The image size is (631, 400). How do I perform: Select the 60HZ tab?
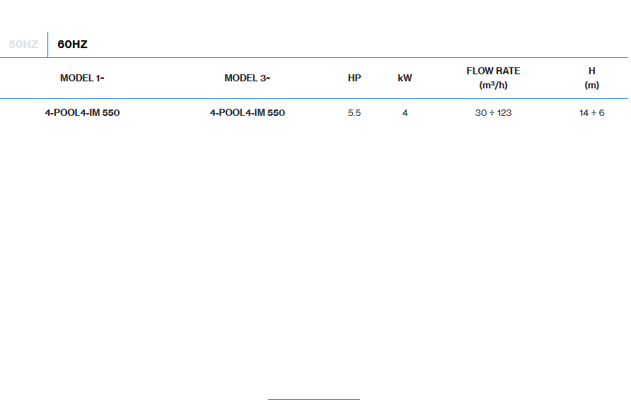pos(72,45)
